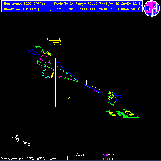Click the green cluster group at lower right

(x=122, y=114)
